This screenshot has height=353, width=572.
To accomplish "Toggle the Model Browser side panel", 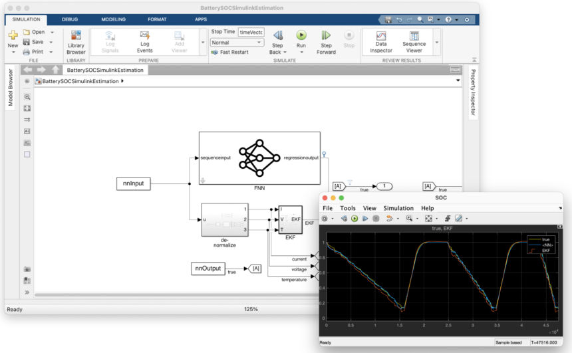I will pyautogui.click(x=10, y=88).
